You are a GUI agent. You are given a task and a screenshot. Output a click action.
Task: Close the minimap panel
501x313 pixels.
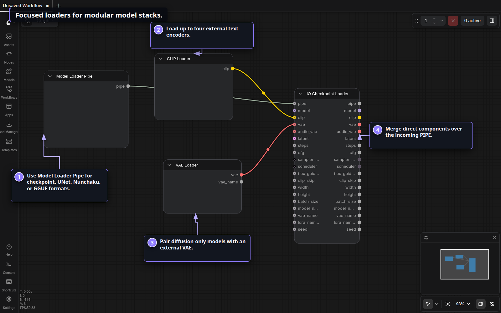point(494,238)
